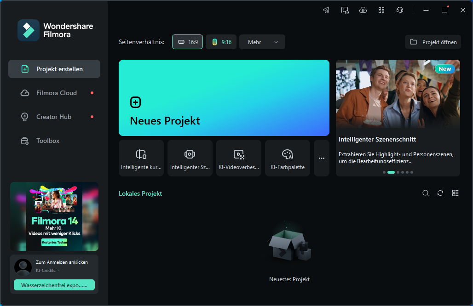
Task: Show more tools via three-dot button
Action: [322, 158]
